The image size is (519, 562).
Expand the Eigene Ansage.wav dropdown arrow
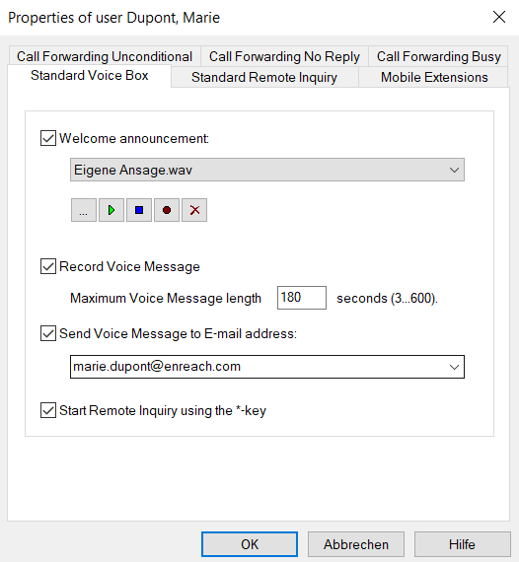pyautogui.click(x=454, y=170)
